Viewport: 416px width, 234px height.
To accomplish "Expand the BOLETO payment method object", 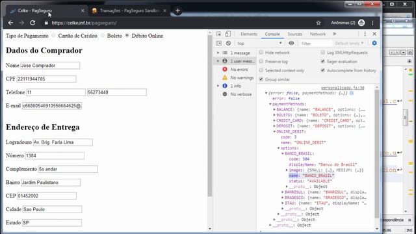I will 274,115.
